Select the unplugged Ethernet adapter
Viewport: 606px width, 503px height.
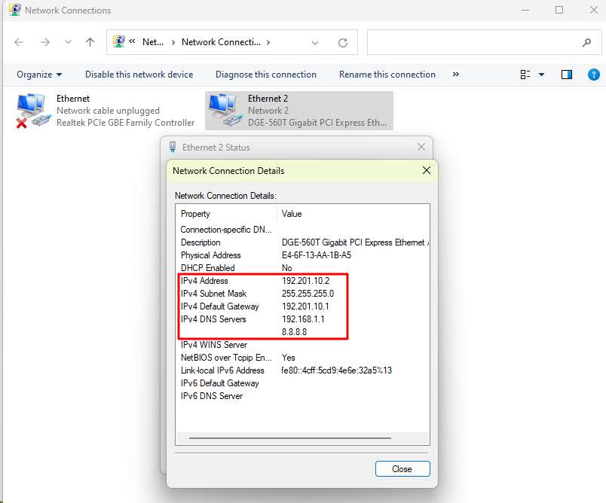click(106, 111)
